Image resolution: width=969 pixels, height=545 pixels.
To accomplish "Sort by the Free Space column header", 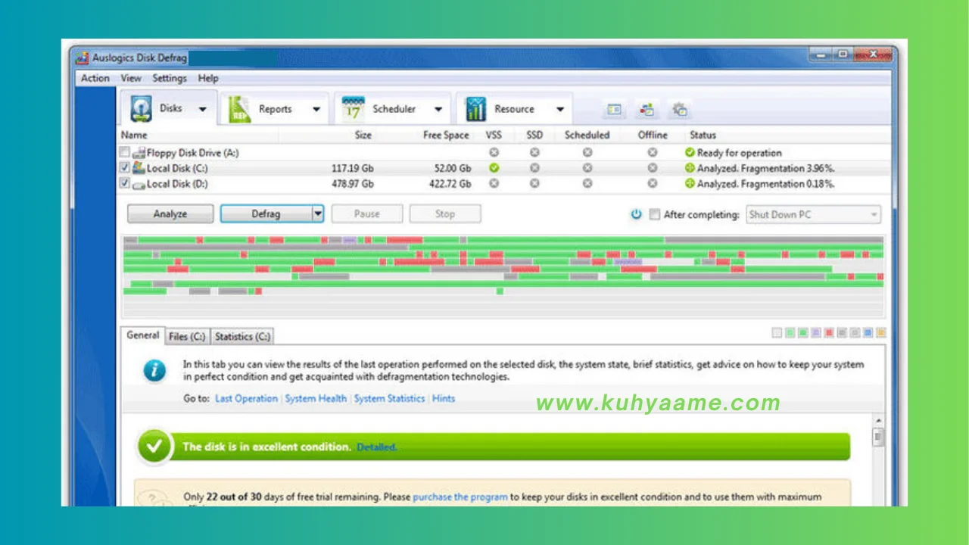I will (446, 135).
